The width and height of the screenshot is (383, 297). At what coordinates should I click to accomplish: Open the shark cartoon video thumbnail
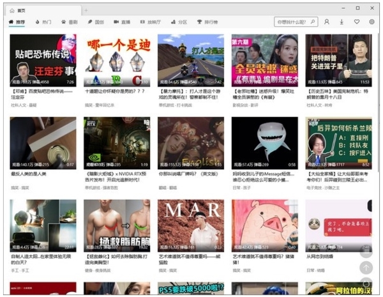264,142
